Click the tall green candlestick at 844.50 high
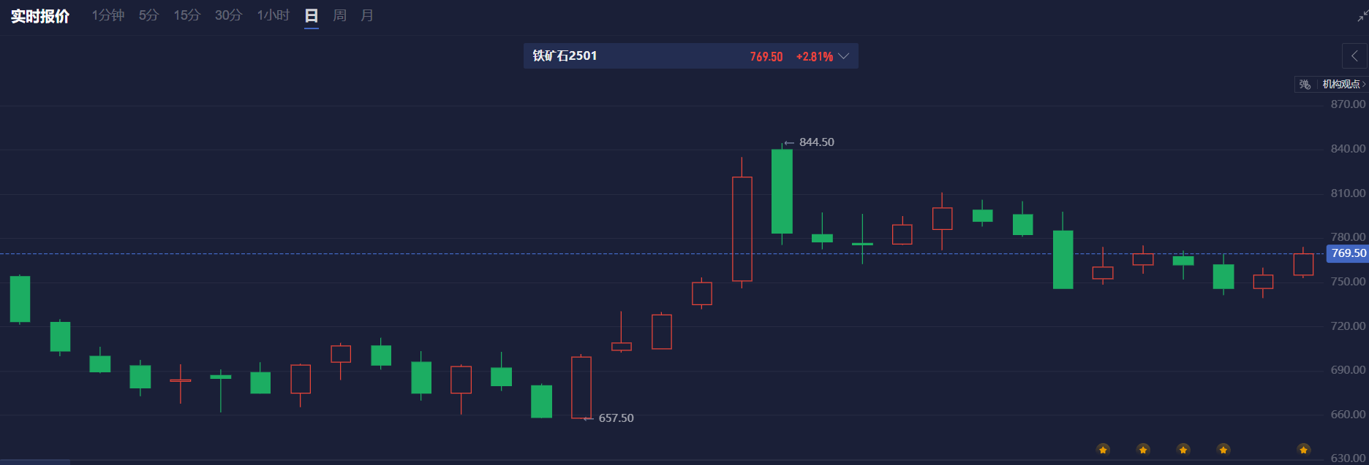 click(782, 191)
